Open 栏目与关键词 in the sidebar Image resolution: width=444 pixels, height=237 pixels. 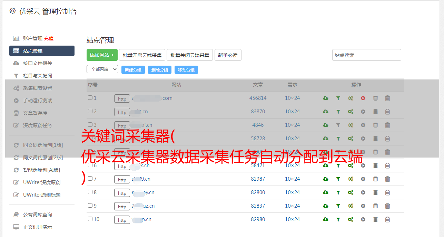38,76
